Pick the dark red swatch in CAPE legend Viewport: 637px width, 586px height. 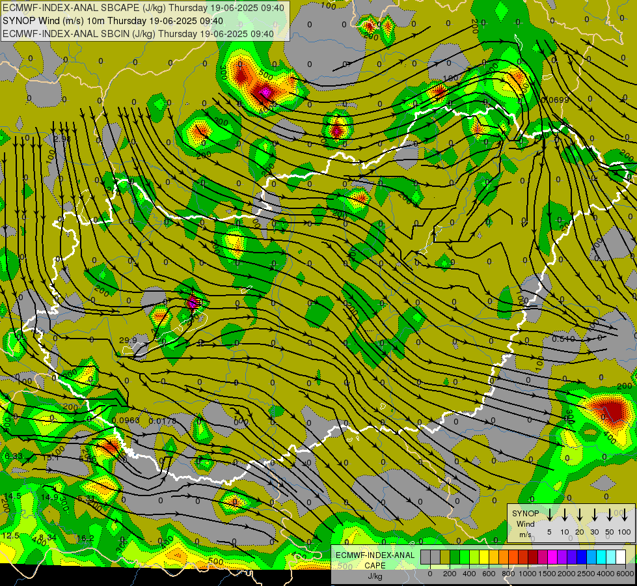coord(533,557)
